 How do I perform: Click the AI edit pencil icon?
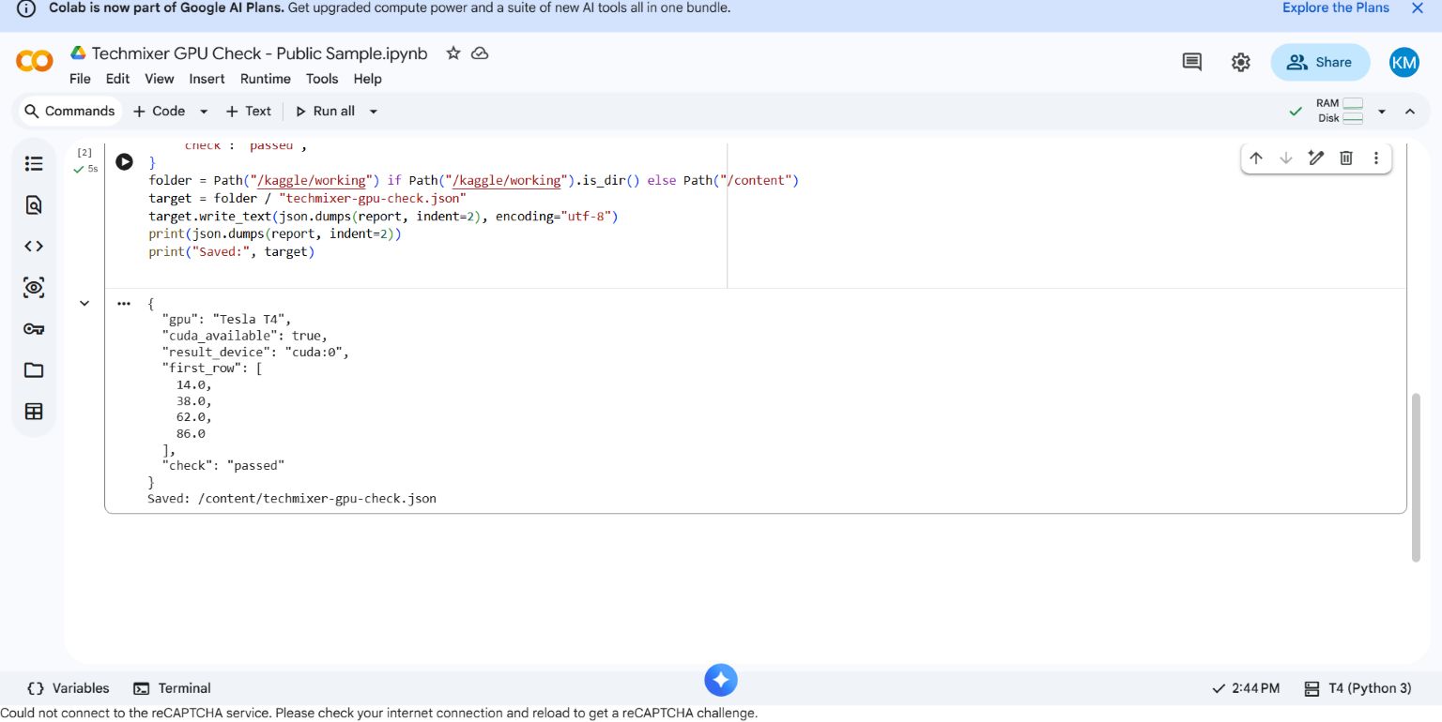(x=1316, y=158)
